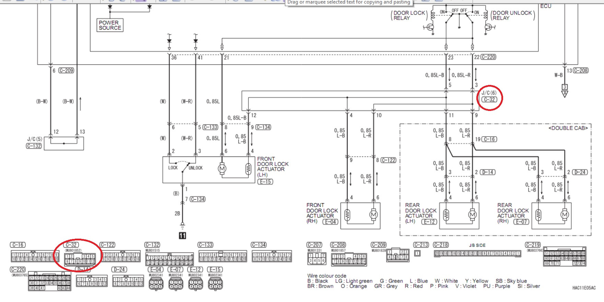
Task: Click the V : Violet colour entry
Action: coord(466,286)
